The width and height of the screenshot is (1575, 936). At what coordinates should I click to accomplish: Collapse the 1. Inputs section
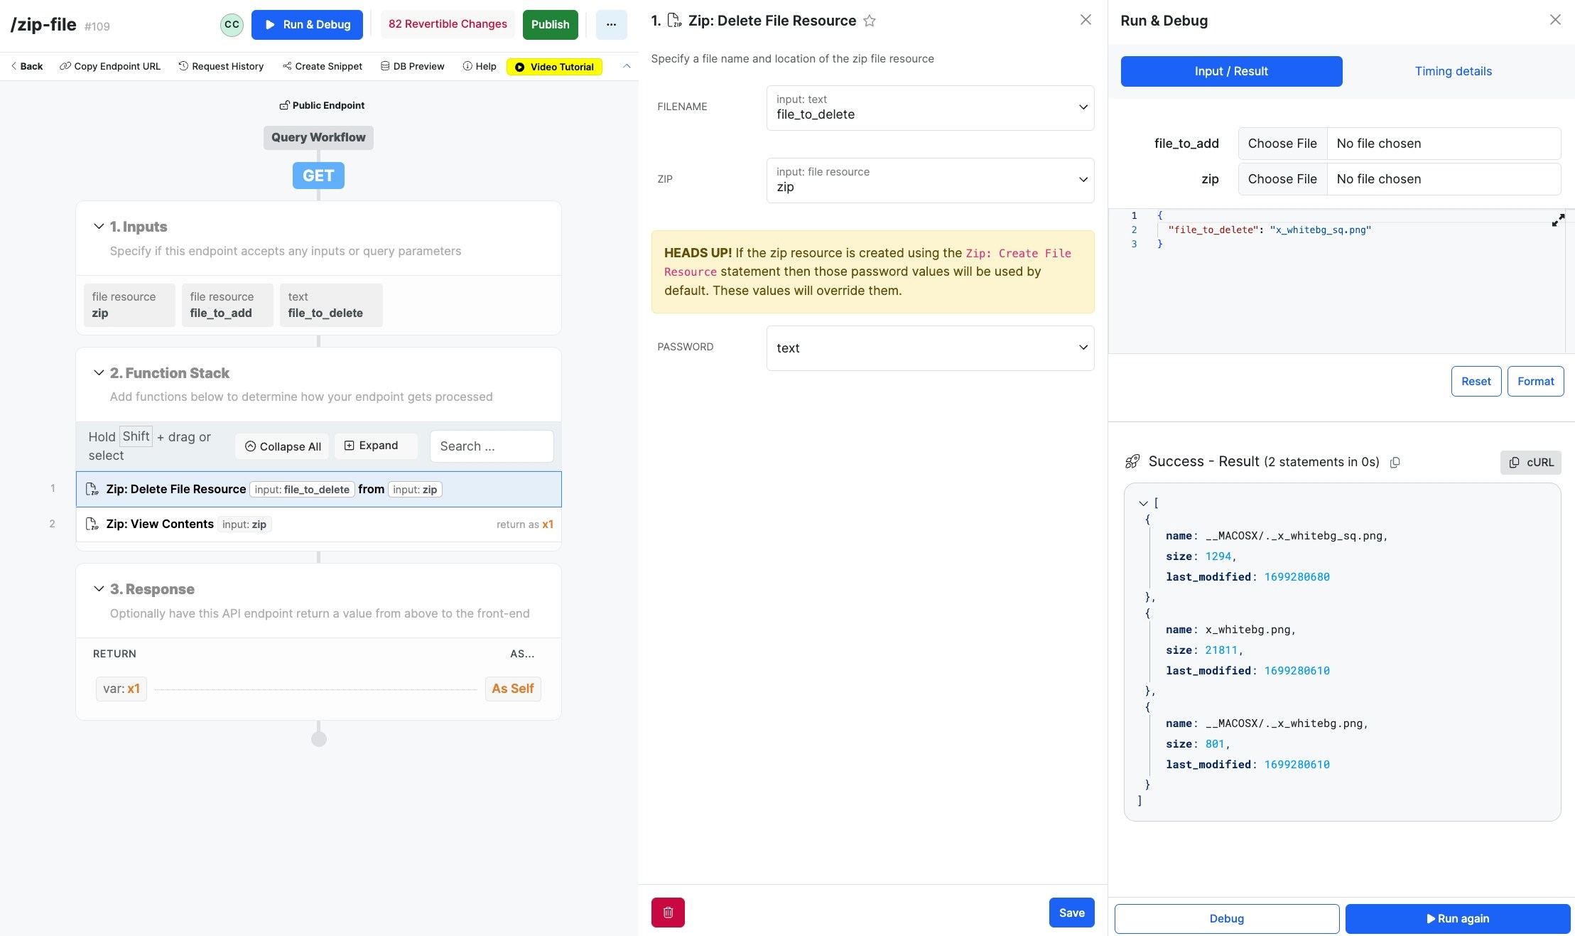[99, 227]
